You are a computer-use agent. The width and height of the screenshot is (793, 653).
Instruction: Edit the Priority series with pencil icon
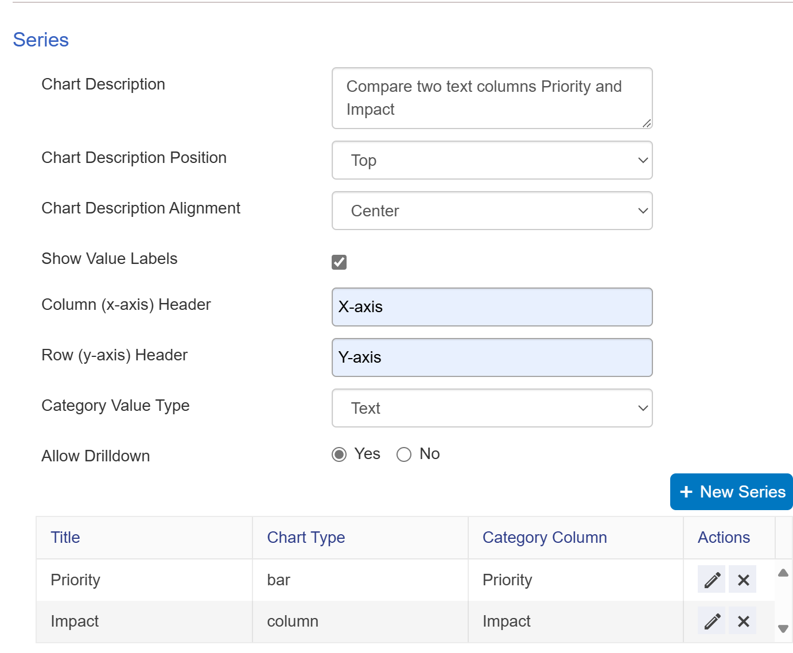[712, 580]
